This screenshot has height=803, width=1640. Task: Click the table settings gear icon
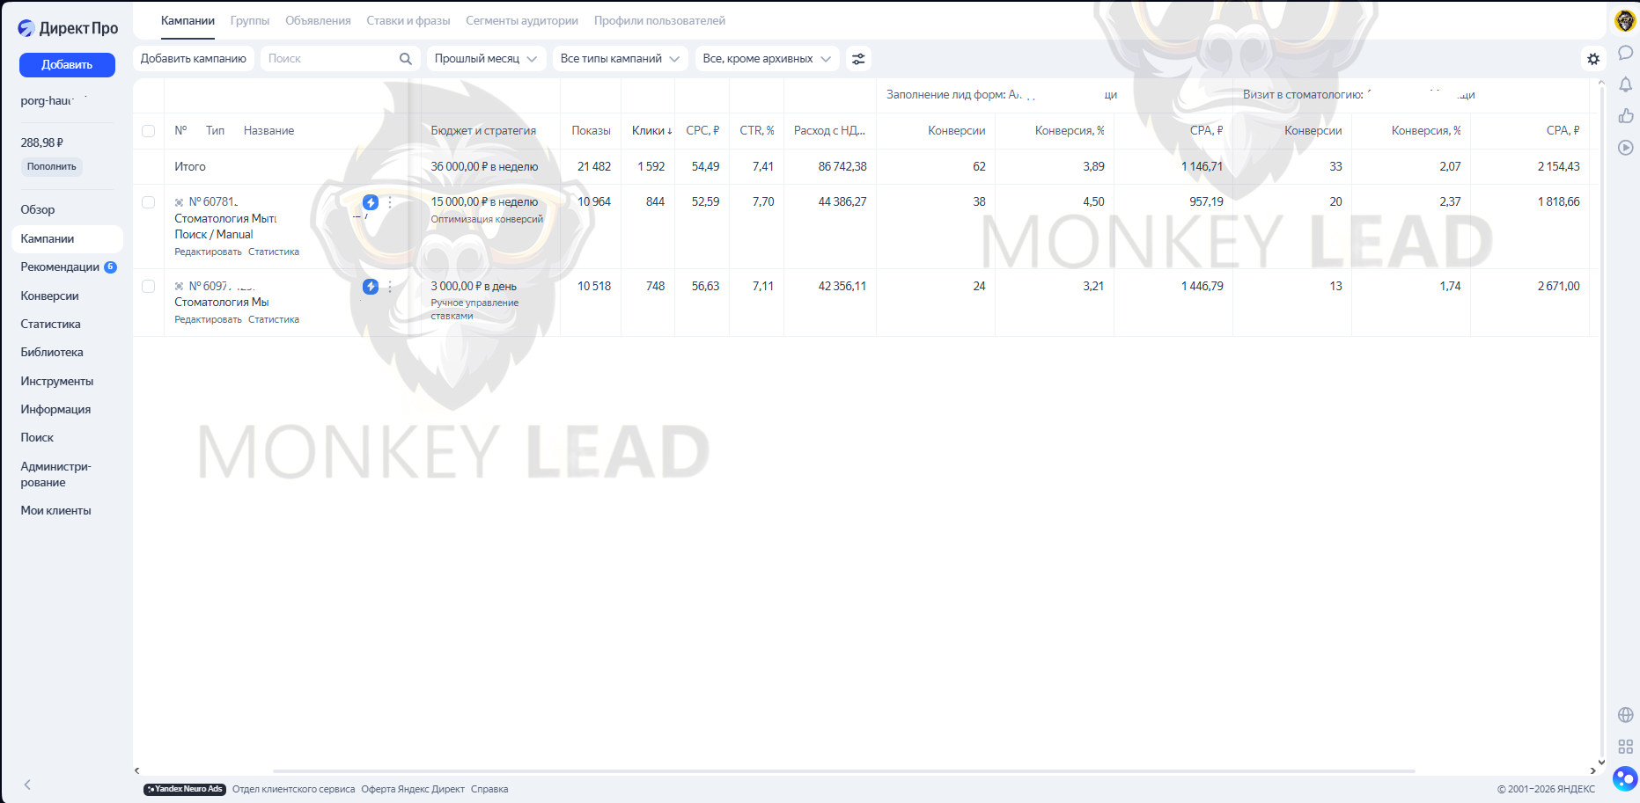pos(1592,59)
